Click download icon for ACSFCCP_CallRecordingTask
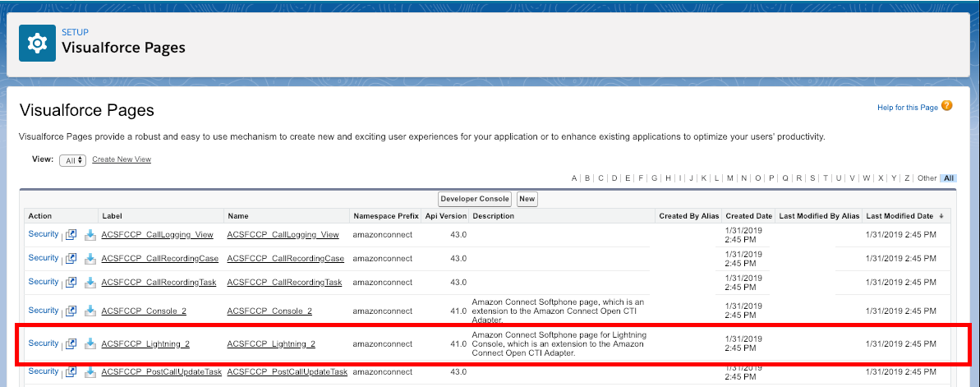 [x=90, y=283]
